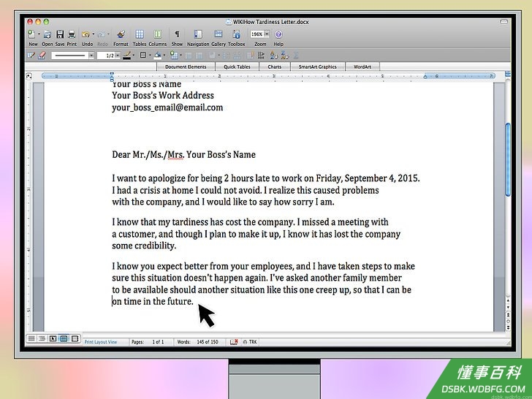Click the Change Text Direction icon
Image resolution: width=532 pixels, height=399 pixels.
click(261, 56)
